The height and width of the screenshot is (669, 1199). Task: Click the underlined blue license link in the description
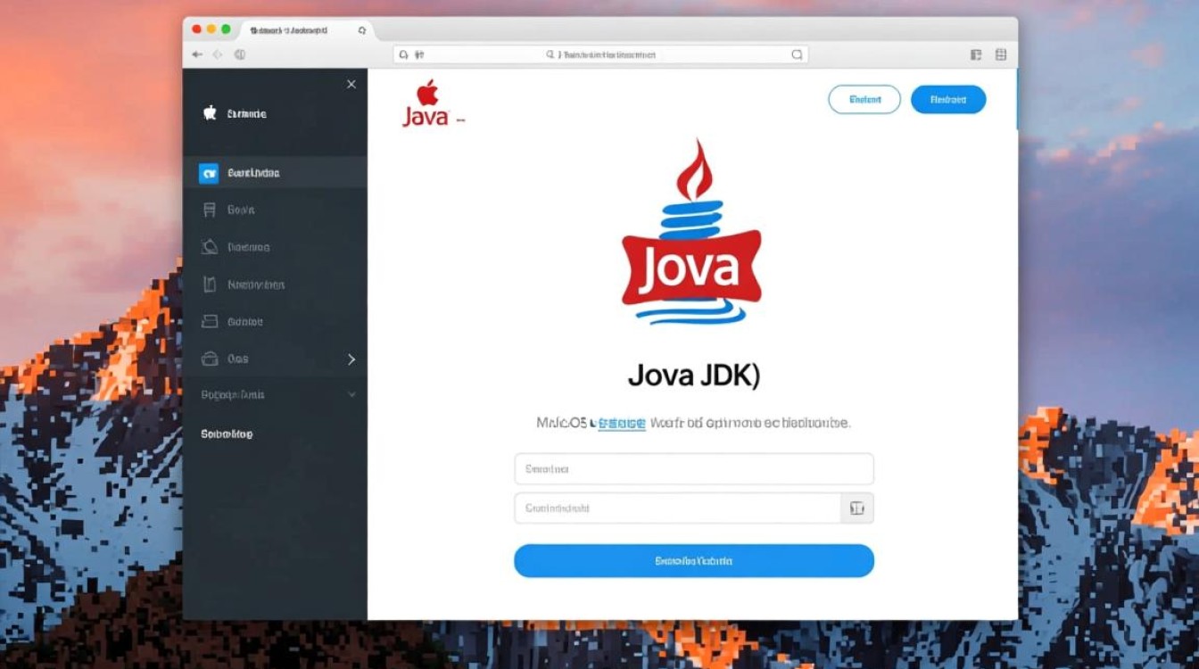(x=623, y=423)
